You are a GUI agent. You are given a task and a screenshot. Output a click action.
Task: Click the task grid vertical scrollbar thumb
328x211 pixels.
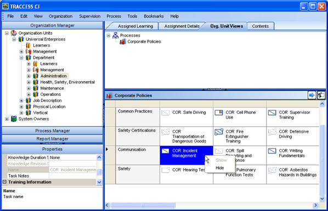tap(322, 160)
